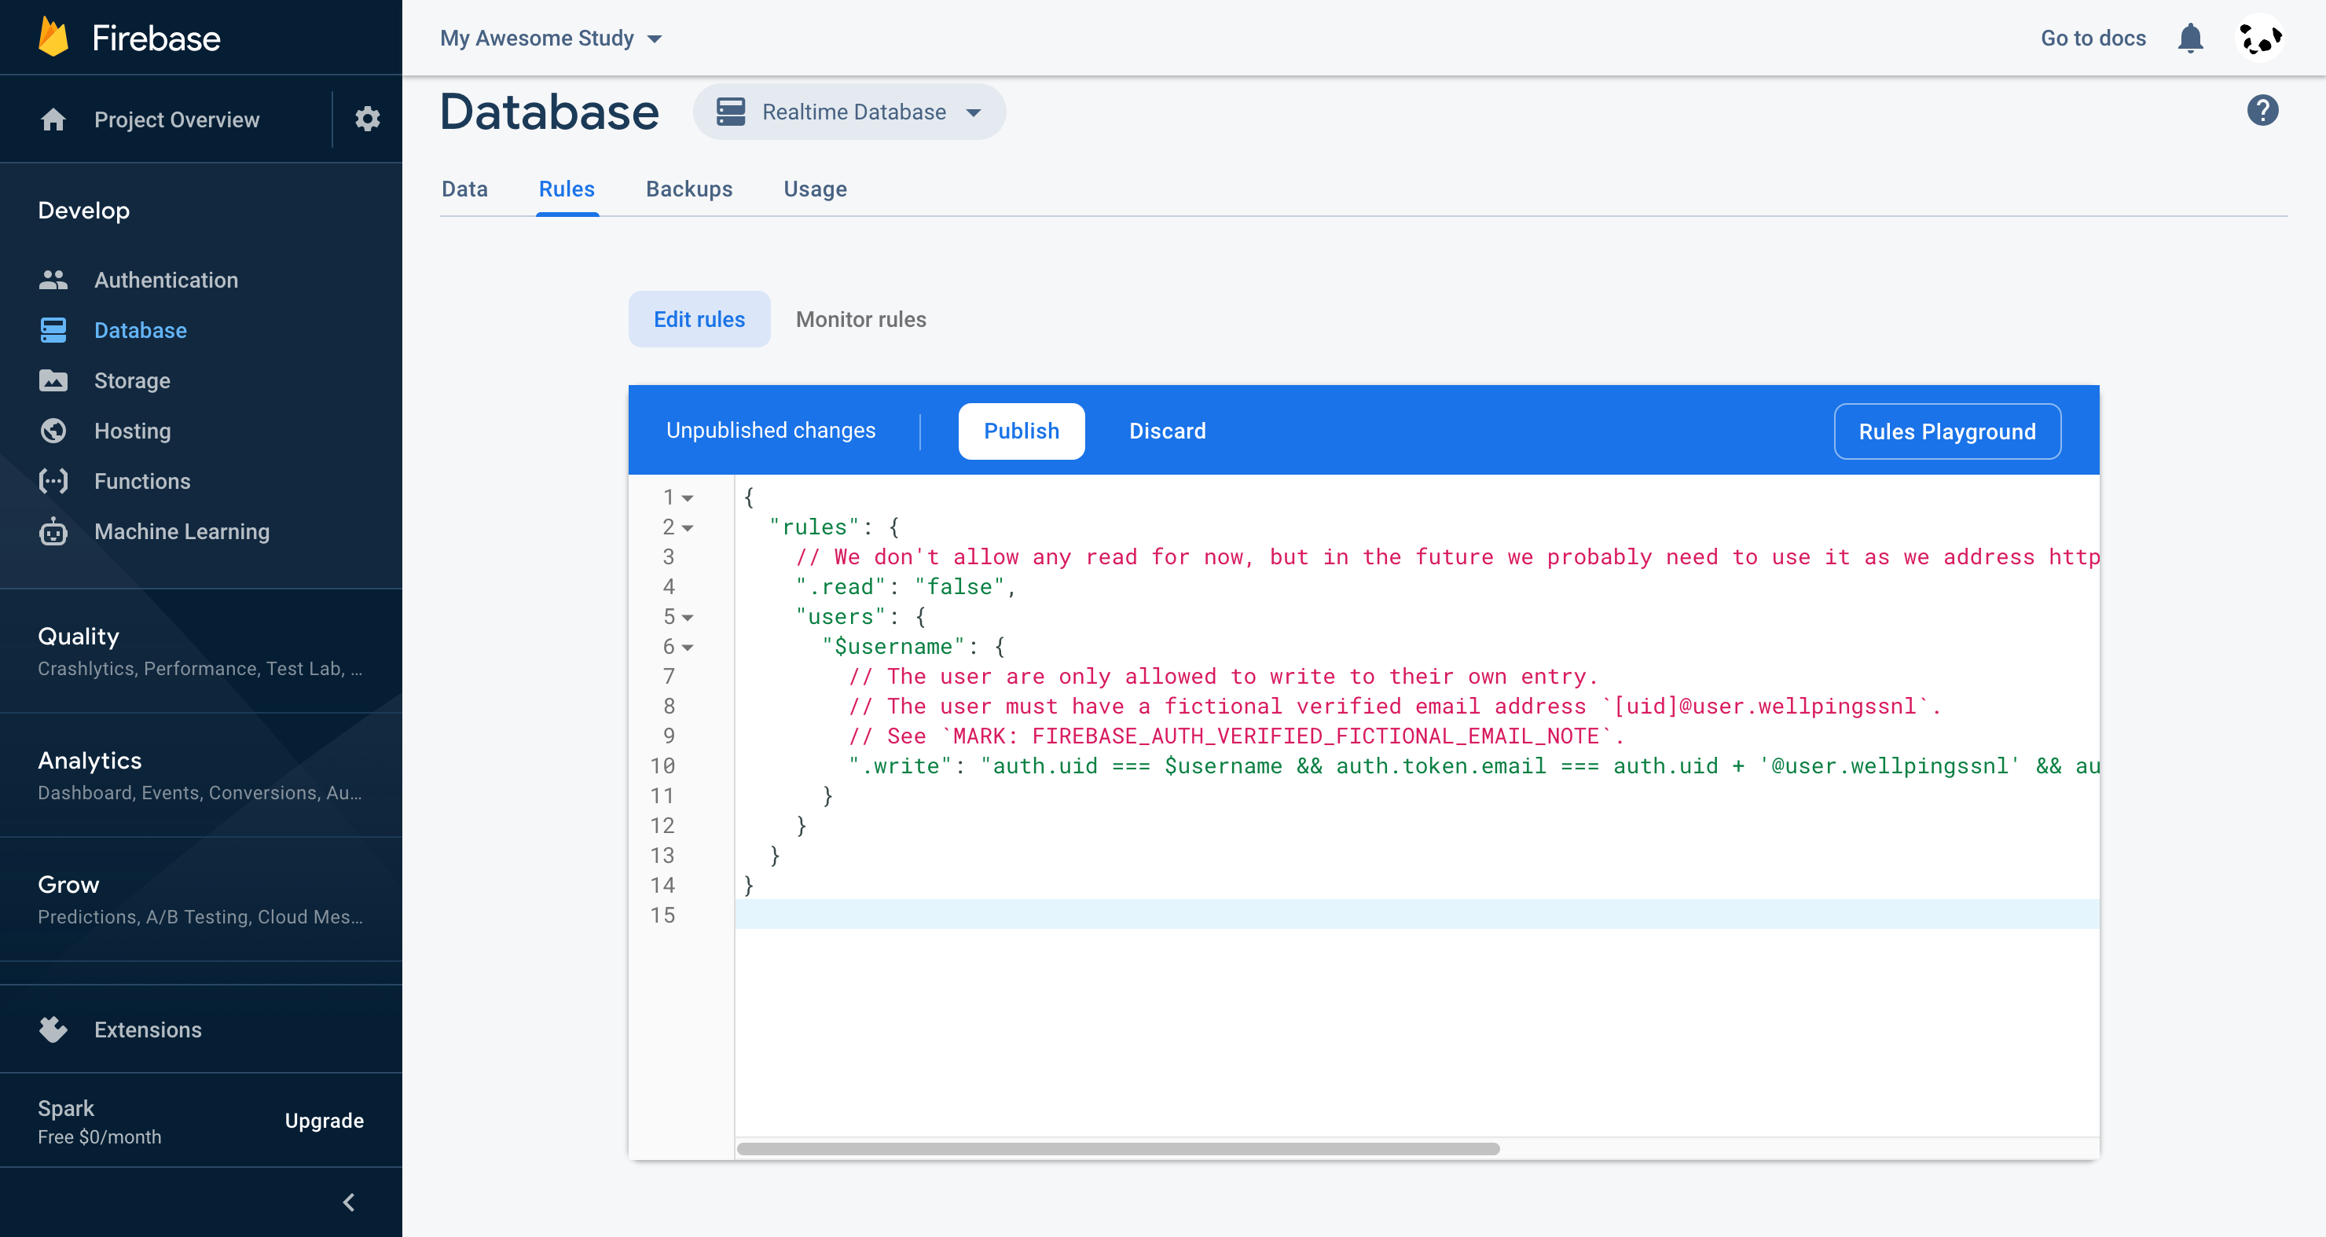Viewport: 2326px width, 1237px height.
Task: Select the Functions sidebar icon
Action: pyautogui.click(x=54, y=480)
